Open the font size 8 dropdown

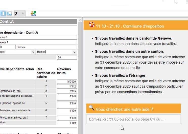click(x=23, y=13)
